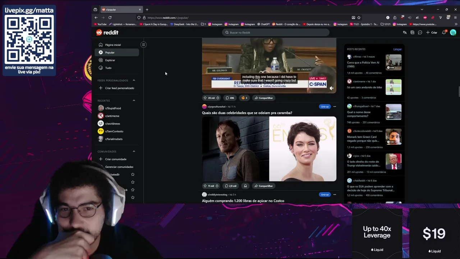Open the notifications bell
Image resolution: width=460 pixels, height=259 pixels.
(x=444, y=32)
